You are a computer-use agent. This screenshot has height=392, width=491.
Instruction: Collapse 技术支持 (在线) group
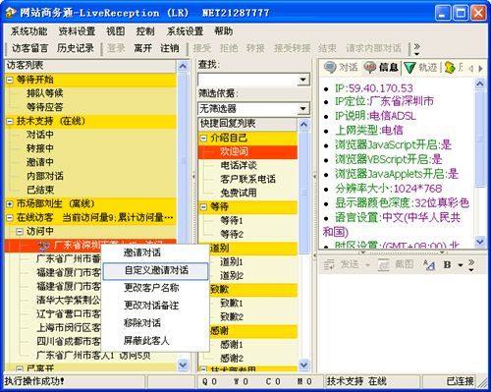coord(10,121)
